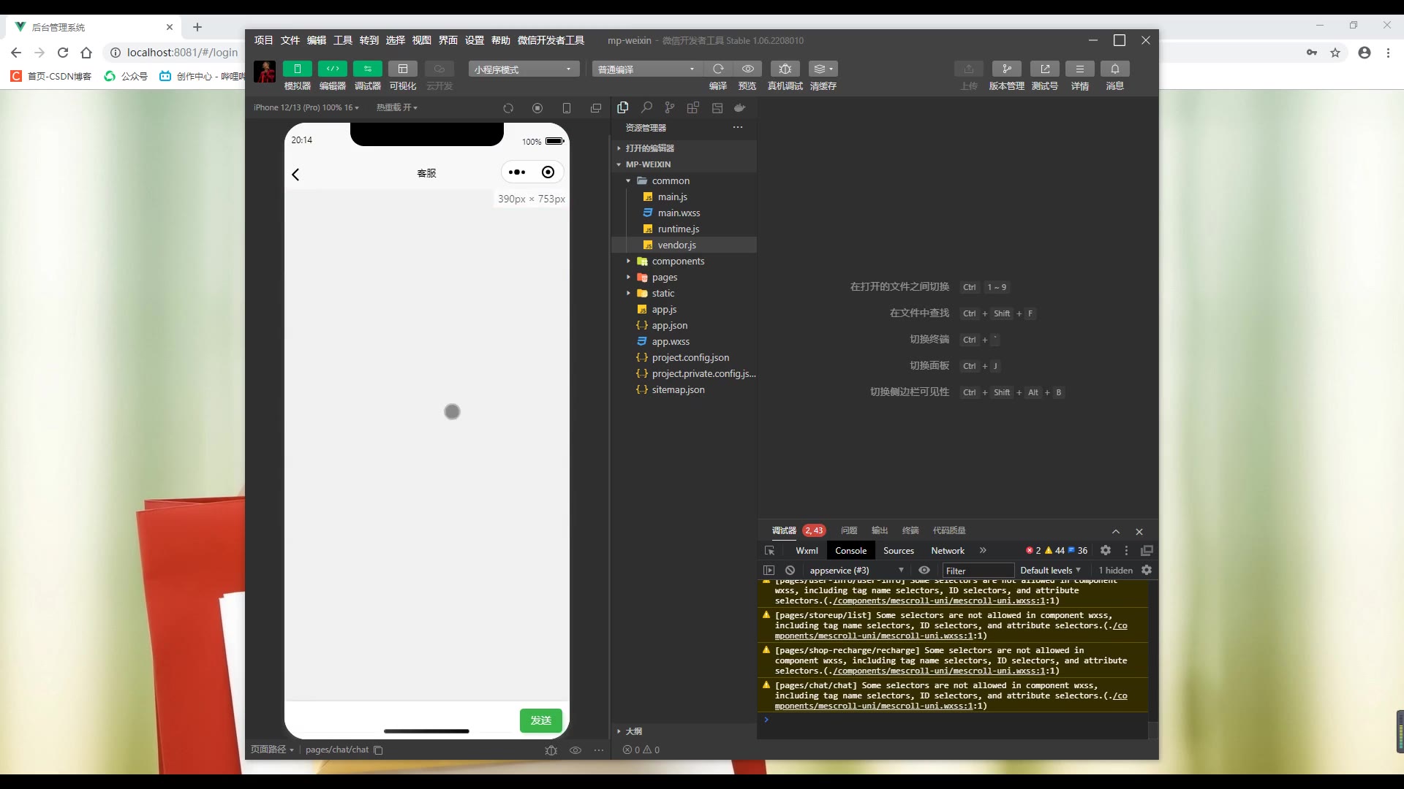Open the app.json file
Viewport: 1404px width, 789px height.
click(684, 325)
